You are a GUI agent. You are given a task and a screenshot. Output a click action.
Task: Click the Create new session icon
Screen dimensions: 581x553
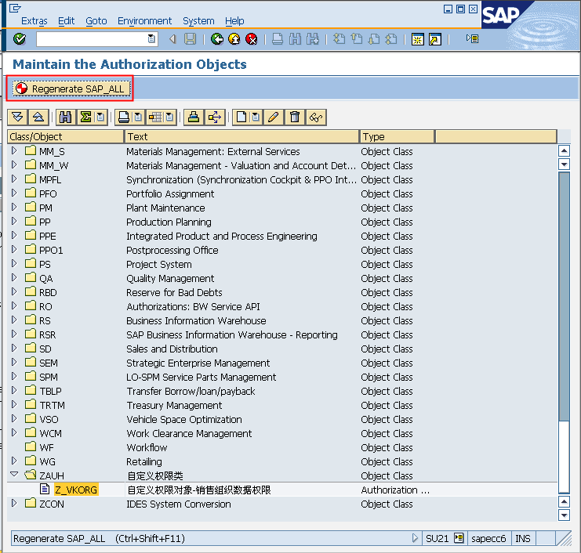418,39
